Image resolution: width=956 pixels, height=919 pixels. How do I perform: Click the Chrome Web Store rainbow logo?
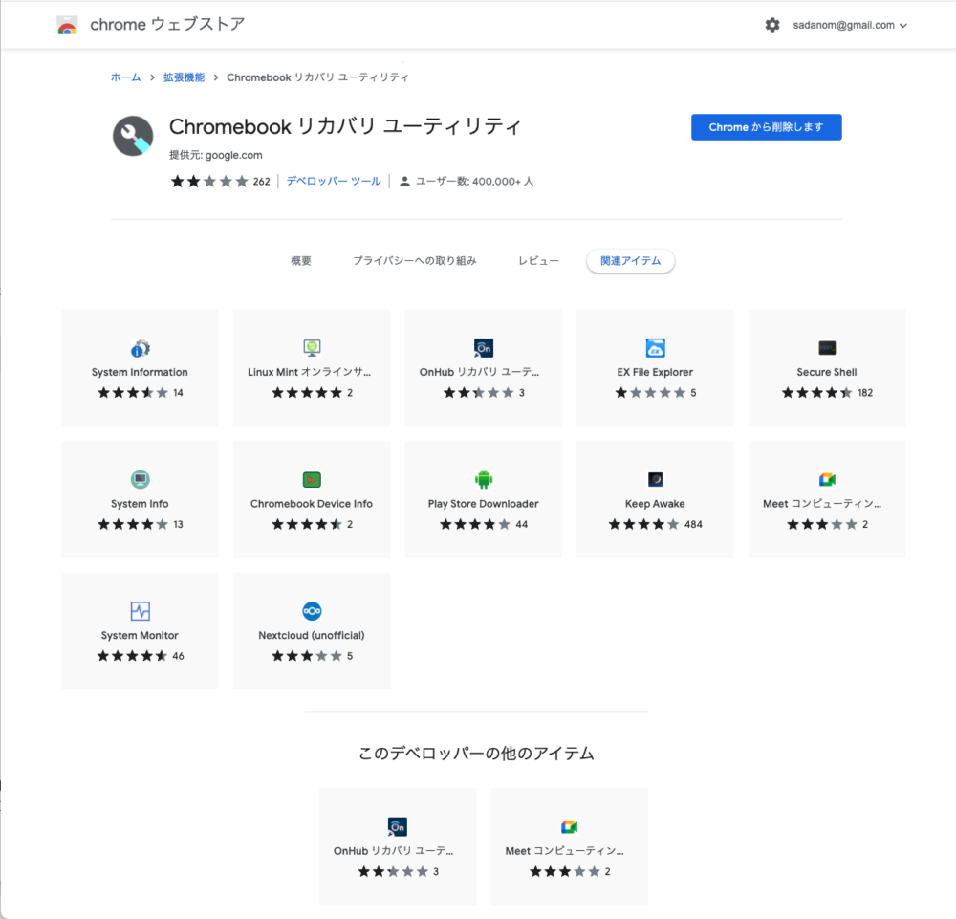(67, 25)
